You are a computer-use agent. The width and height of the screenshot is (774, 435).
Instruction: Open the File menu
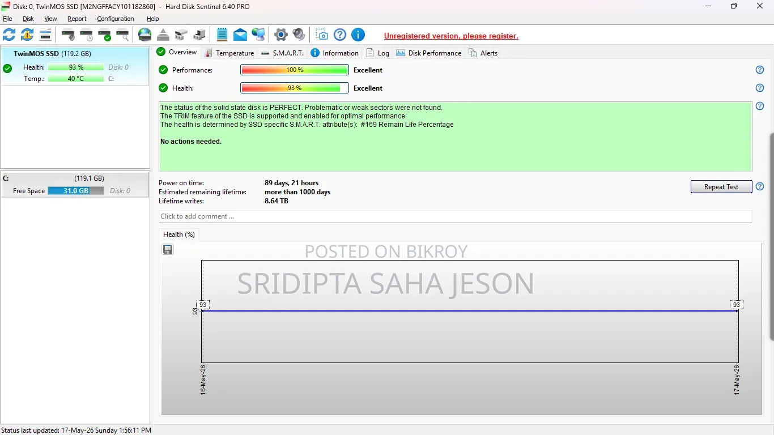[x=7, y=19]
